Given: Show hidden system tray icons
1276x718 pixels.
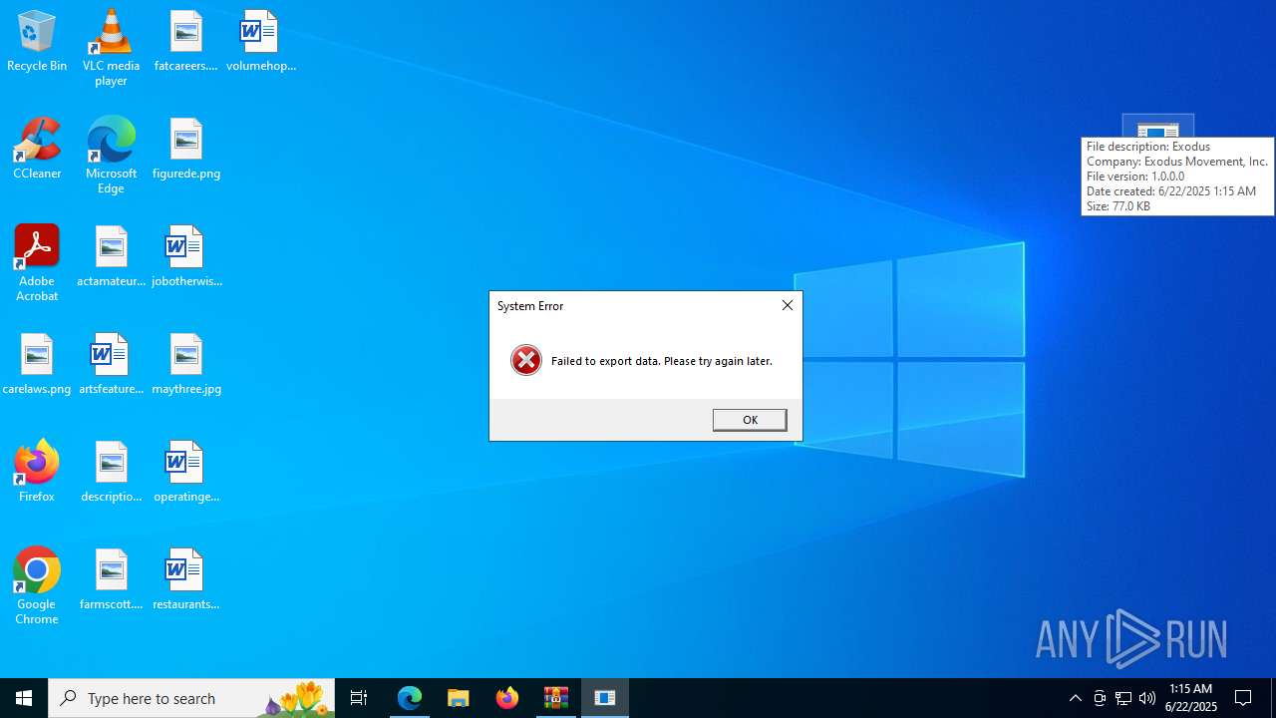Looking at the screenshot, I should (x=1075, y=698).
